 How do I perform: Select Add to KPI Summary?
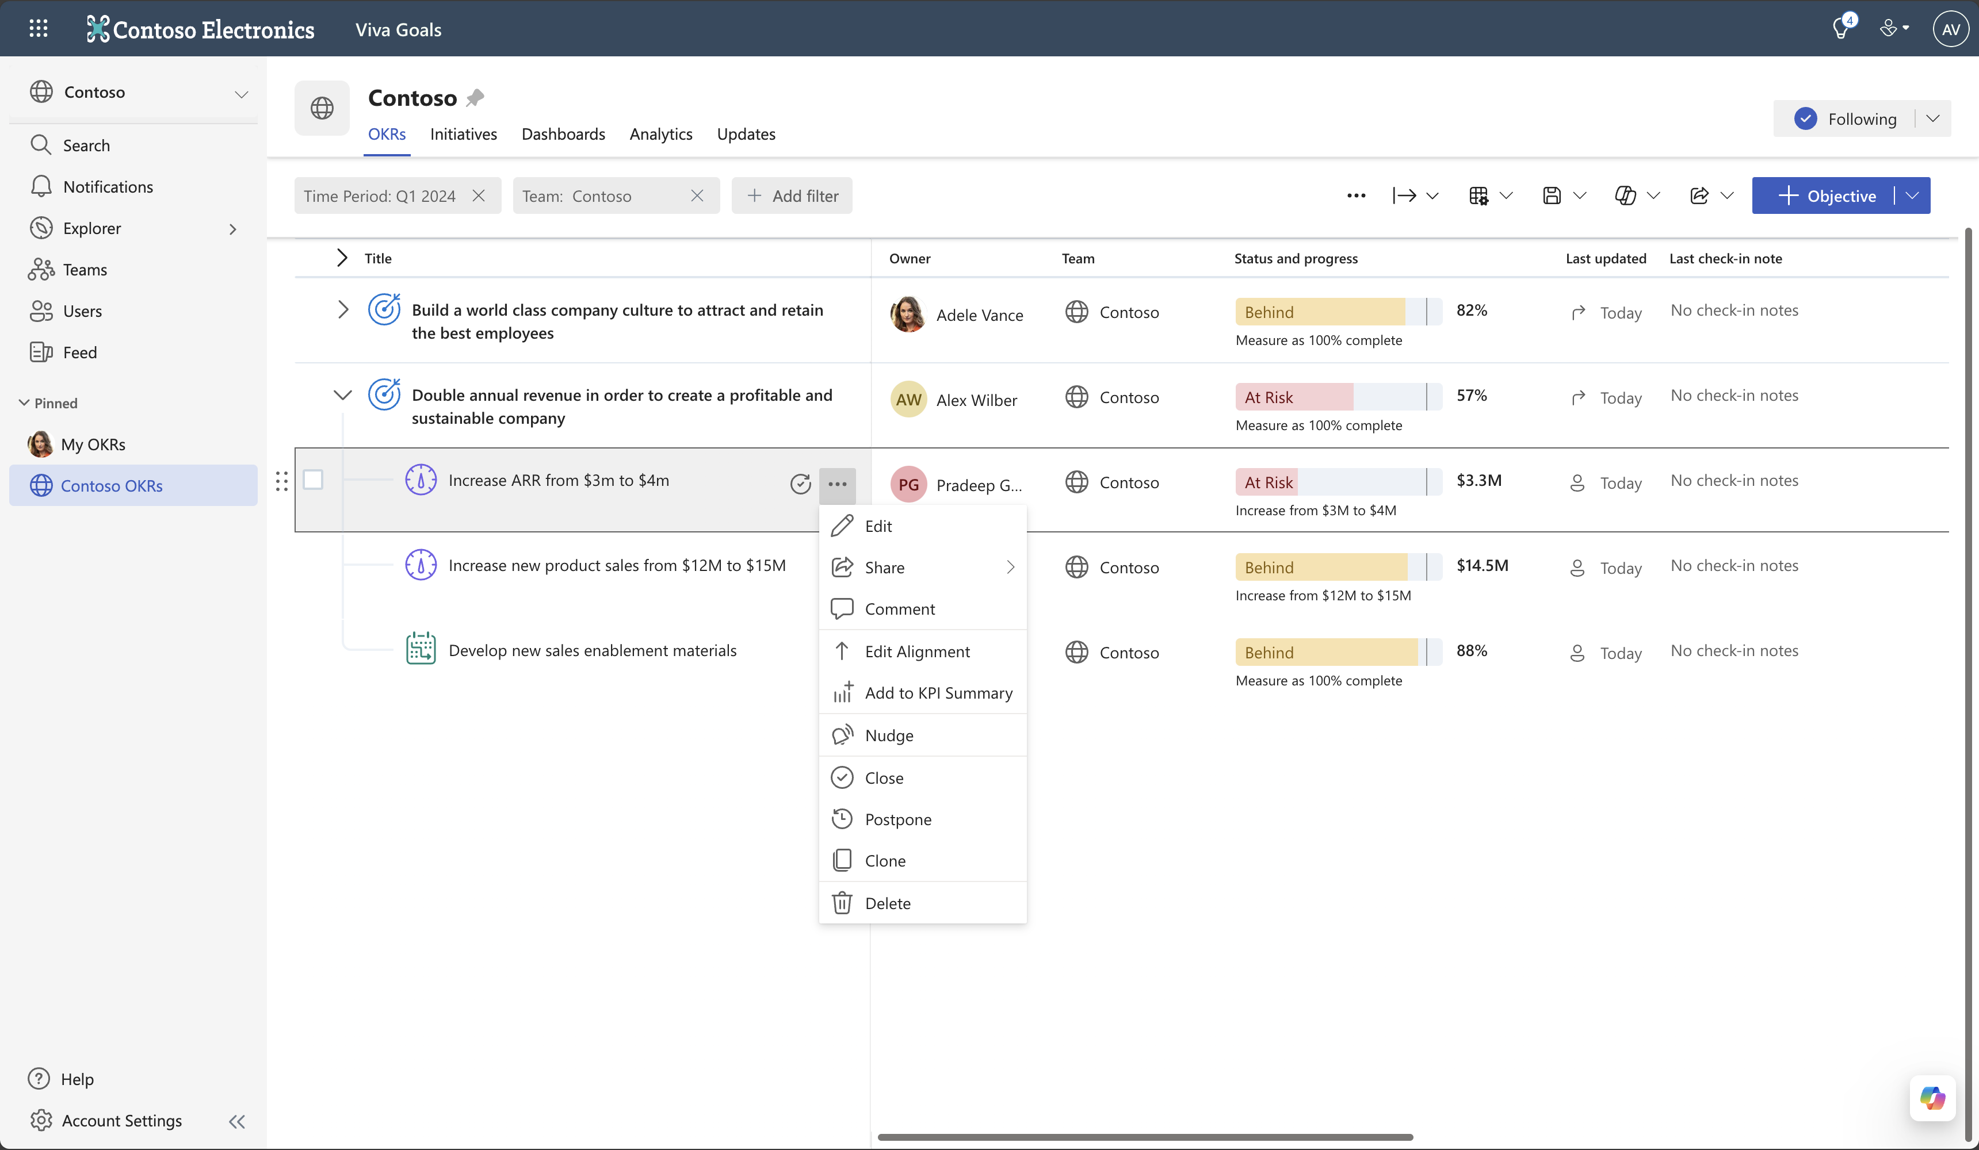tap(923, 693)
